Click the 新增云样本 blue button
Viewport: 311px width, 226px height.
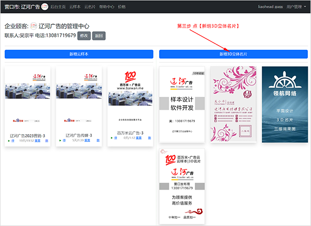79,54
